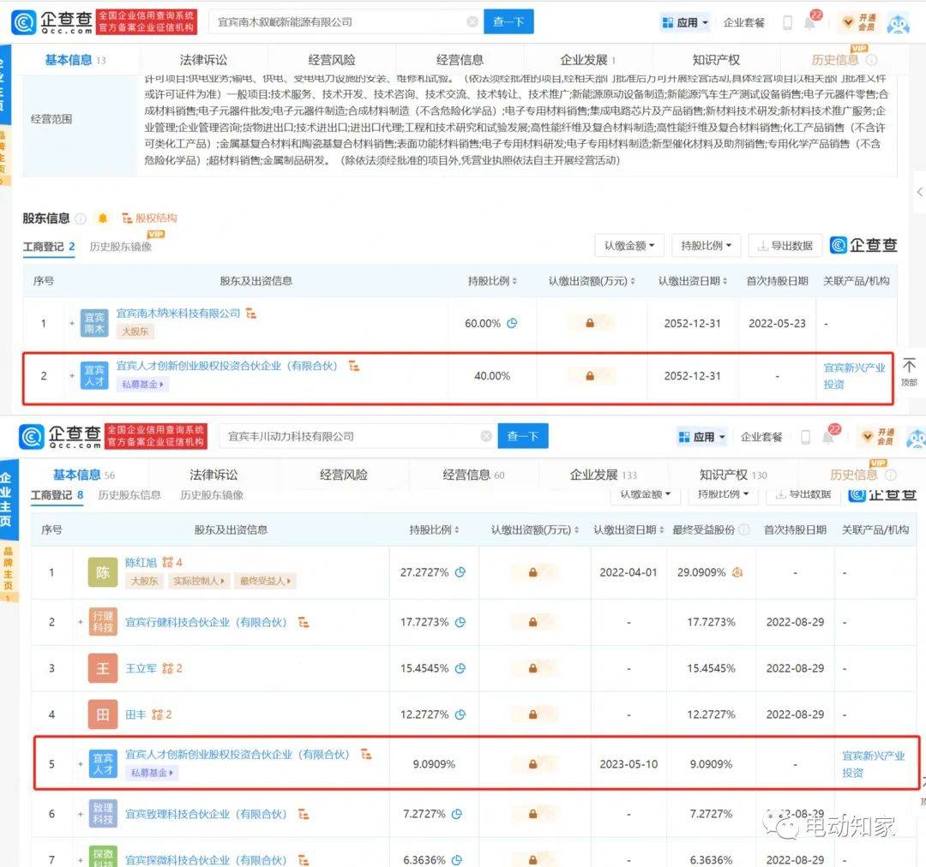Open 经营信息 60 tab
Screen dimensions: 926x867
[x=473, y=475]
